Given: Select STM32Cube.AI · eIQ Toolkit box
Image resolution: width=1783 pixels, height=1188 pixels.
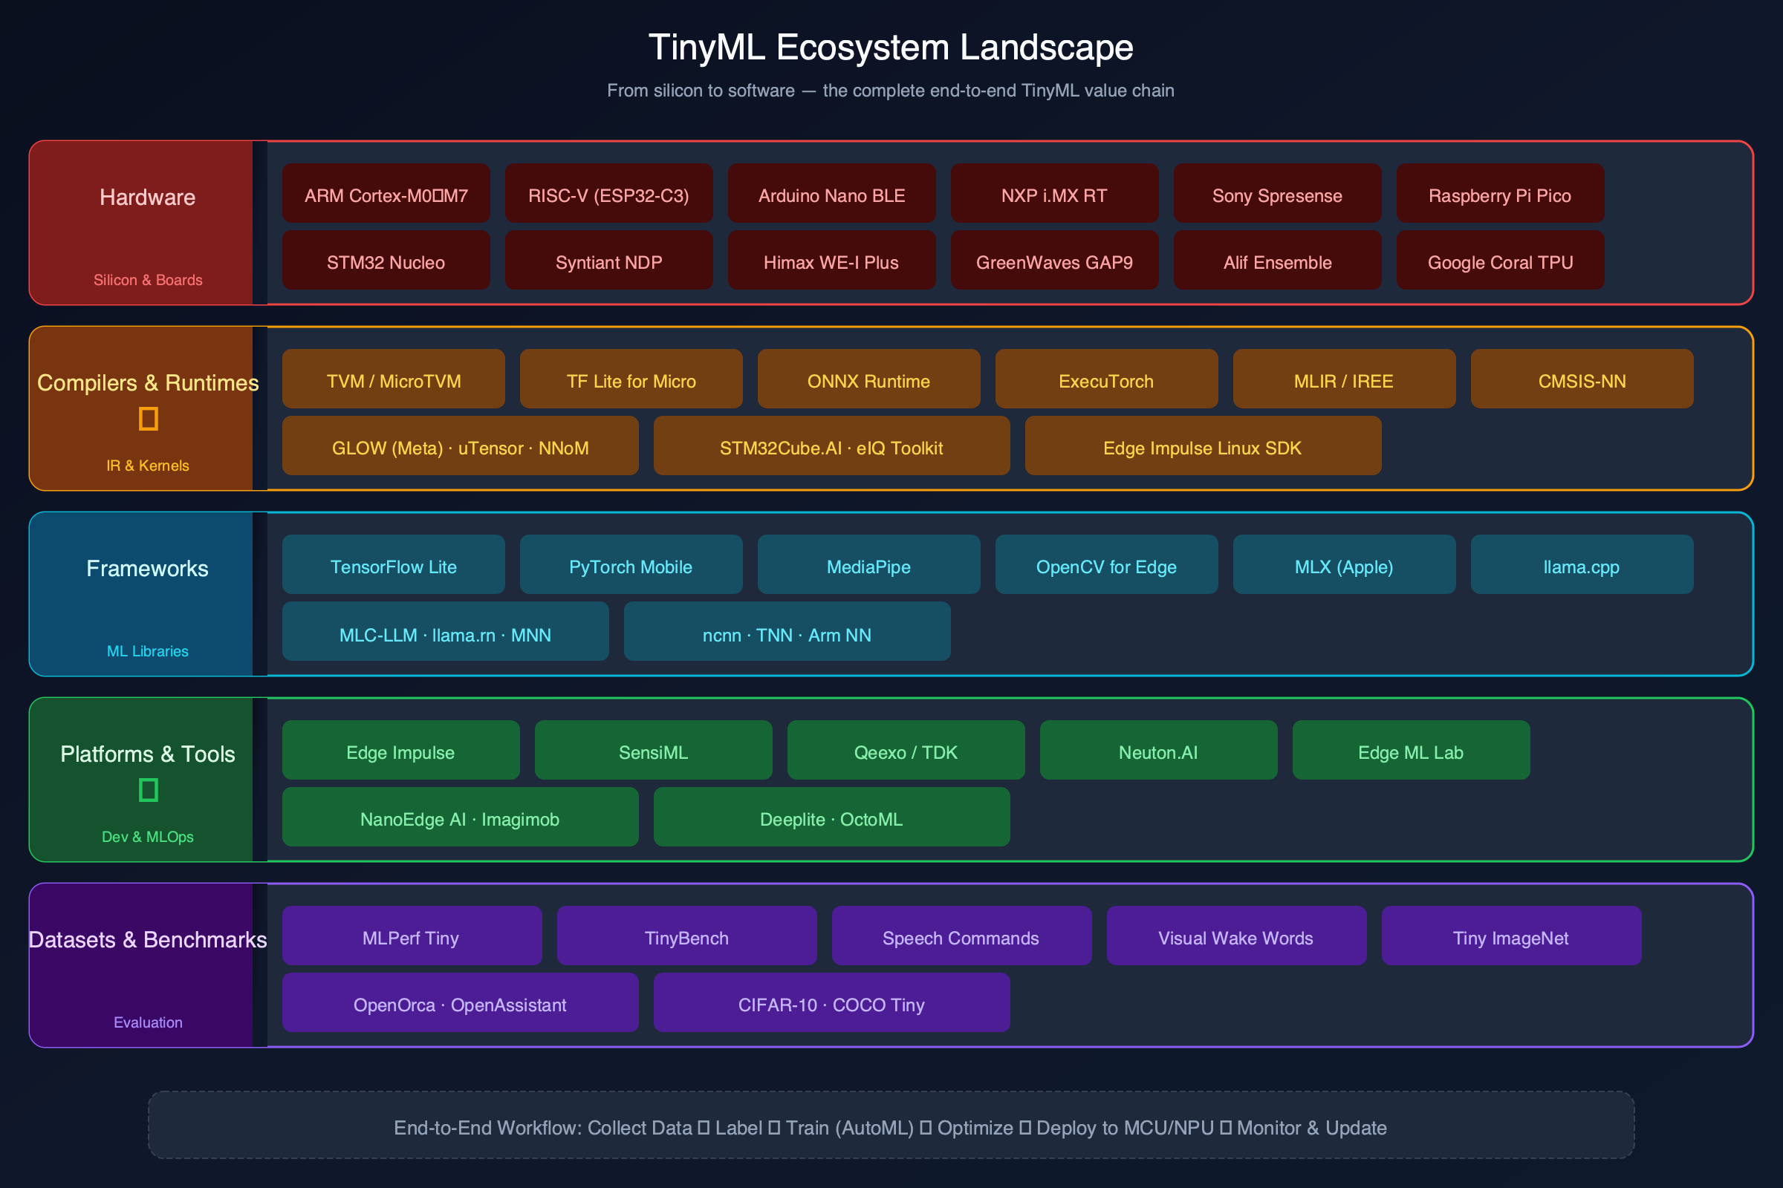Looking at the screenshot, I should click(x=831, y=446).
